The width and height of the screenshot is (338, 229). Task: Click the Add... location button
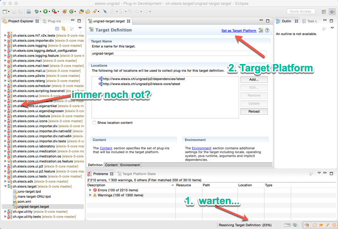[x=254, y=80]
